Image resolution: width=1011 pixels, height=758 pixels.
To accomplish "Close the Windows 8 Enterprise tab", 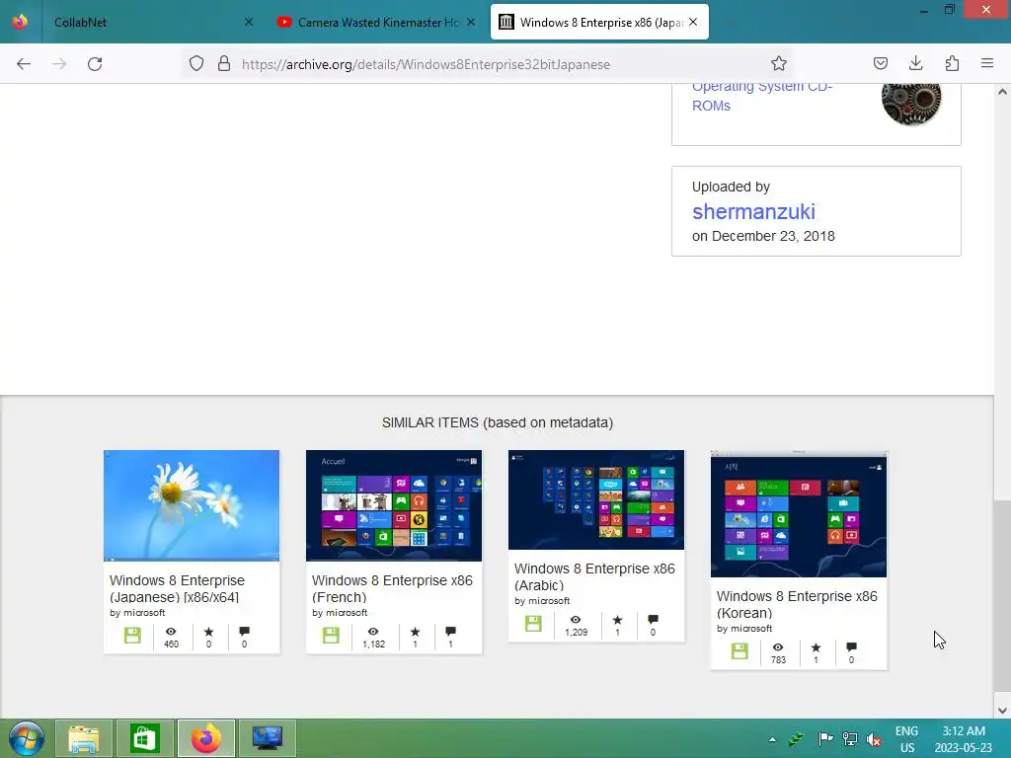I will (693, 22).
